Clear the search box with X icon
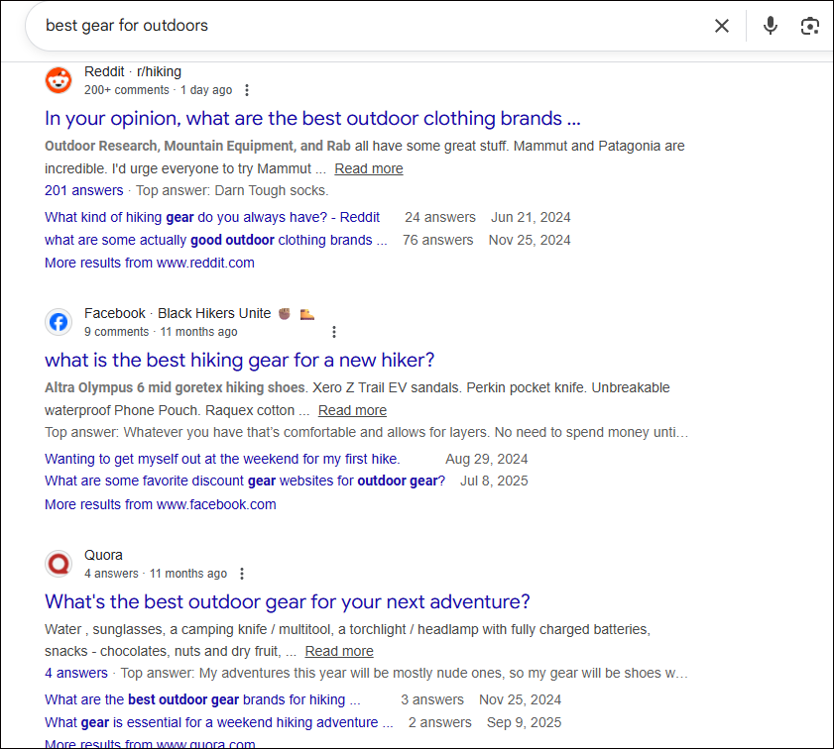This screenshot has height=749, width=834. (722, 26)
